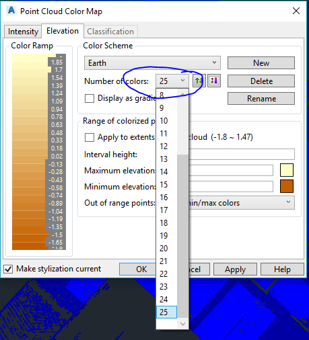The height and width of the screenshot is (340, 309).
Task: Select 9 in the number of colors list
Action: [x=166, y=108]
